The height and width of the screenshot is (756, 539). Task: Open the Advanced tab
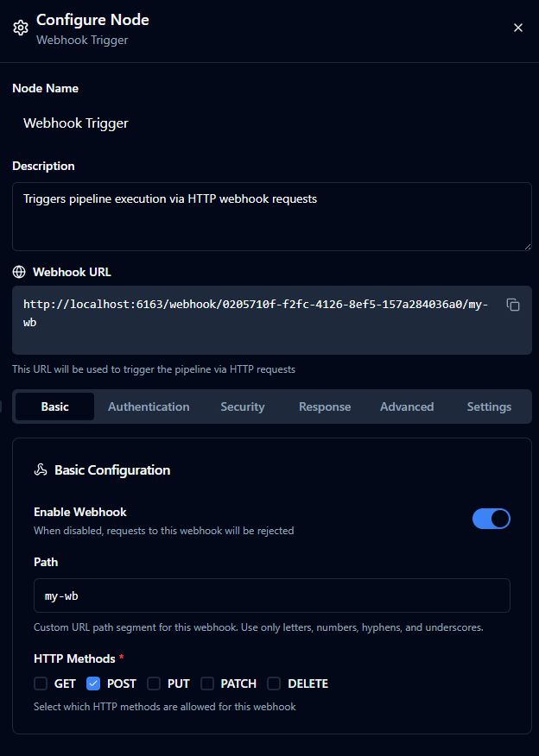pyautogui.click(x=407, y=406)
